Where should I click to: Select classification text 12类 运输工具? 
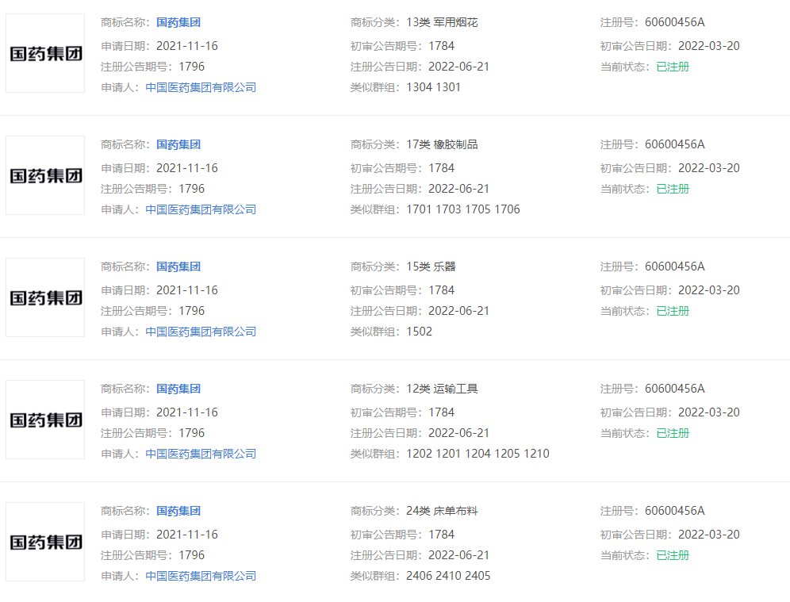442,389
